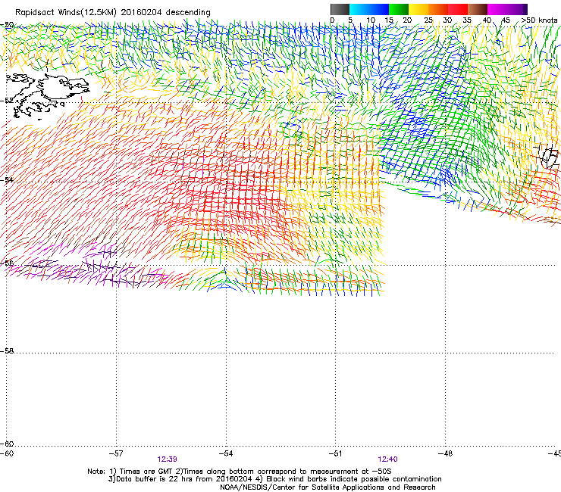Click the '40' label under the color bar
This screenshot has height=492, width=561.
487,20
